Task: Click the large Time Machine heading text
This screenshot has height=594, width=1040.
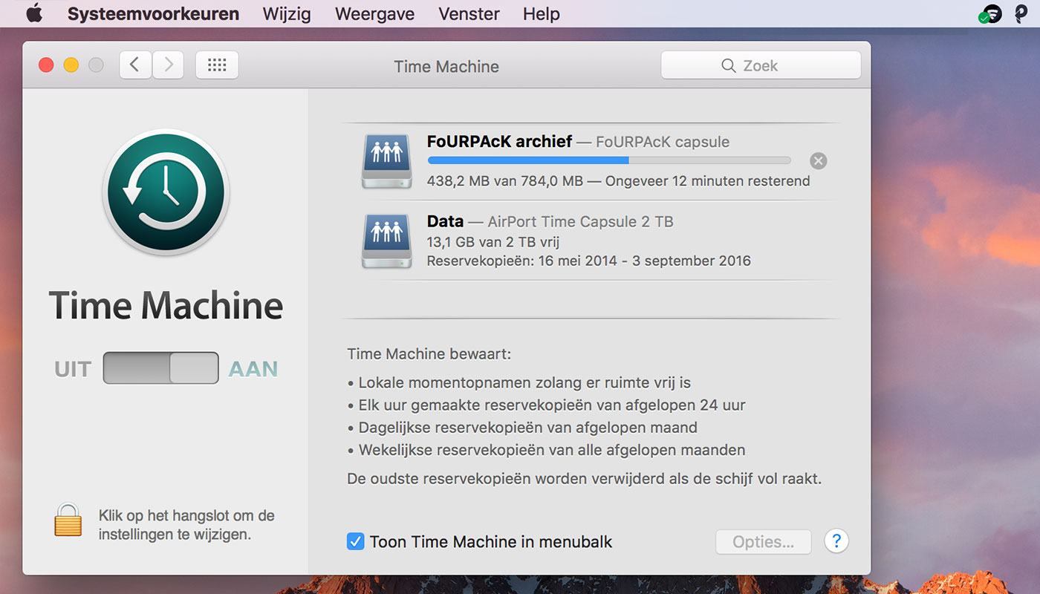Action: [x=166, y=305]
